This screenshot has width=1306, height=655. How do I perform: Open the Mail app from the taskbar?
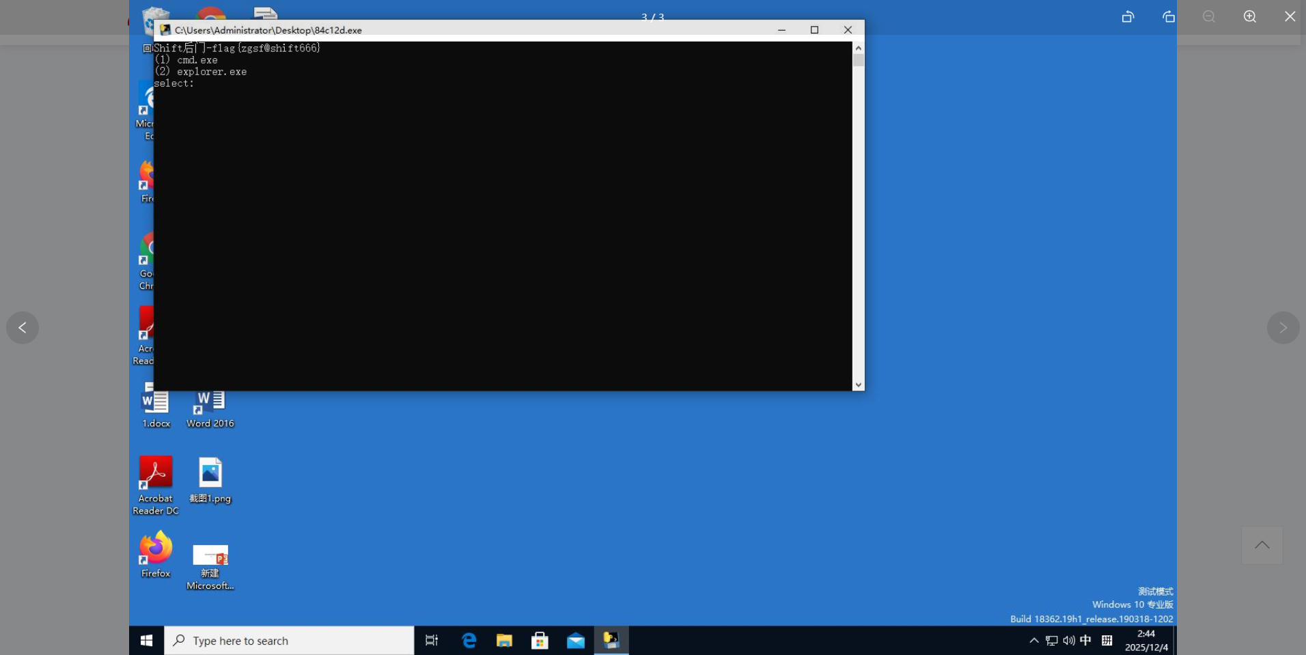tap(576, 640)
